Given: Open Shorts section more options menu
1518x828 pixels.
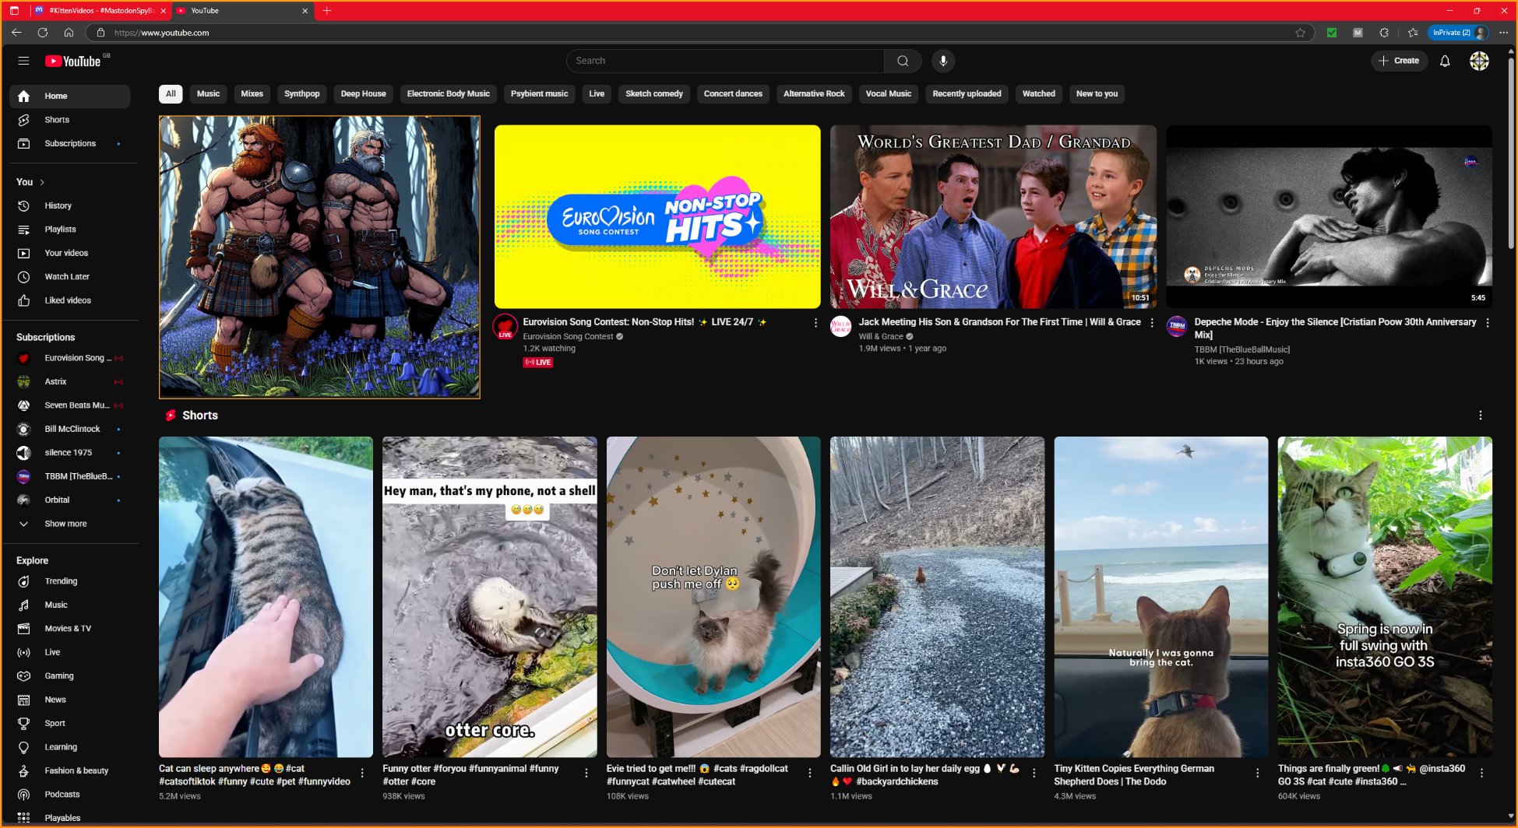Looking at the screenshot, I should coord(1481,416).
